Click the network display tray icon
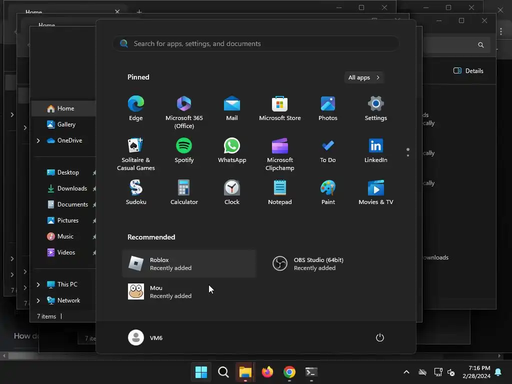512x384 pixels. [438, 372]
